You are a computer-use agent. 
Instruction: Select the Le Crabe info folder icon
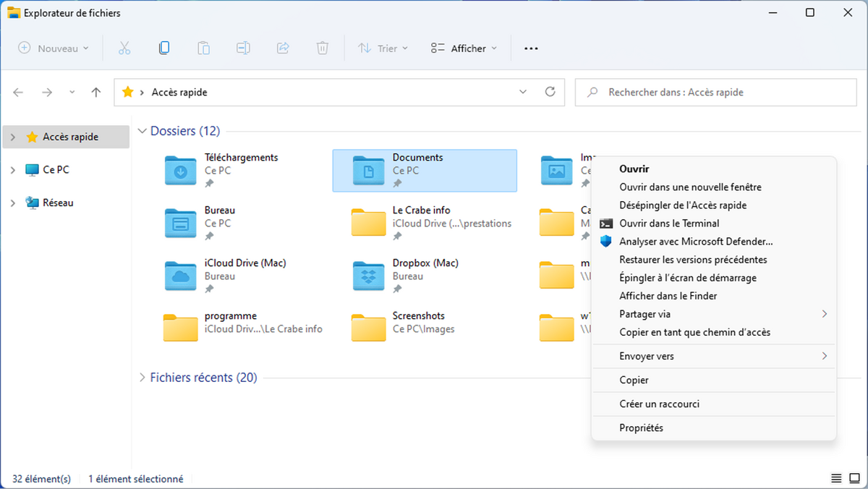(369, 223)
